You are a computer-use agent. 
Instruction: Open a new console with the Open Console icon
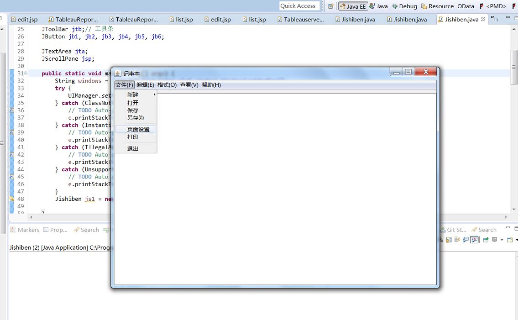[x=509, y=239]
